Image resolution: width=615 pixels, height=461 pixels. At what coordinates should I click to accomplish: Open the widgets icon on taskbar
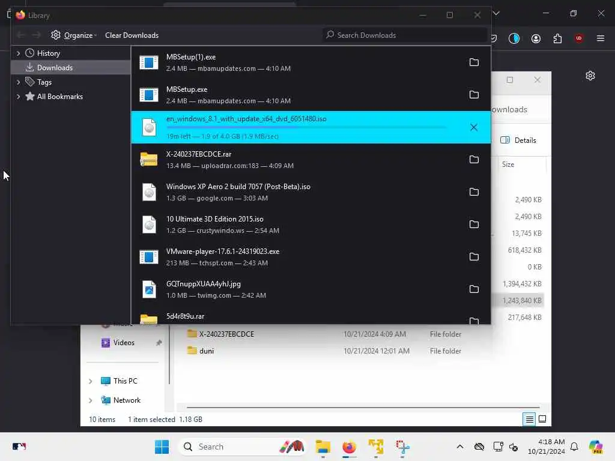pyautogui.click(x=19, y=447)
